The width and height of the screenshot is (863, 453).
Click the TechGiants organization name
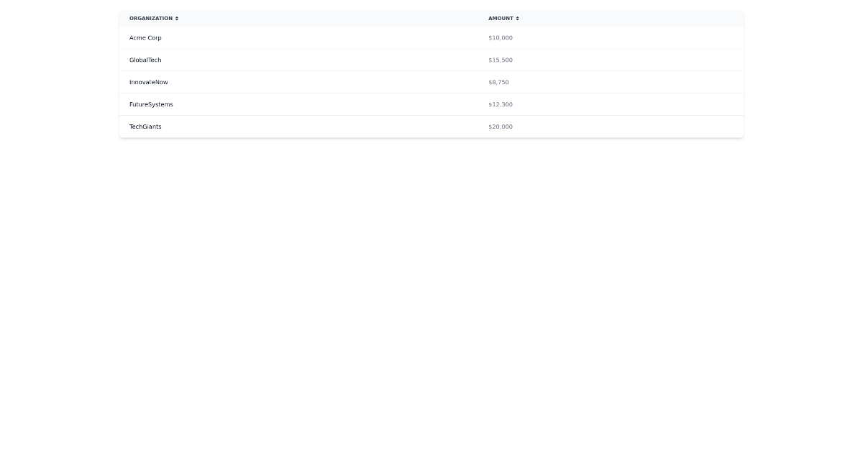pos(145,127)
